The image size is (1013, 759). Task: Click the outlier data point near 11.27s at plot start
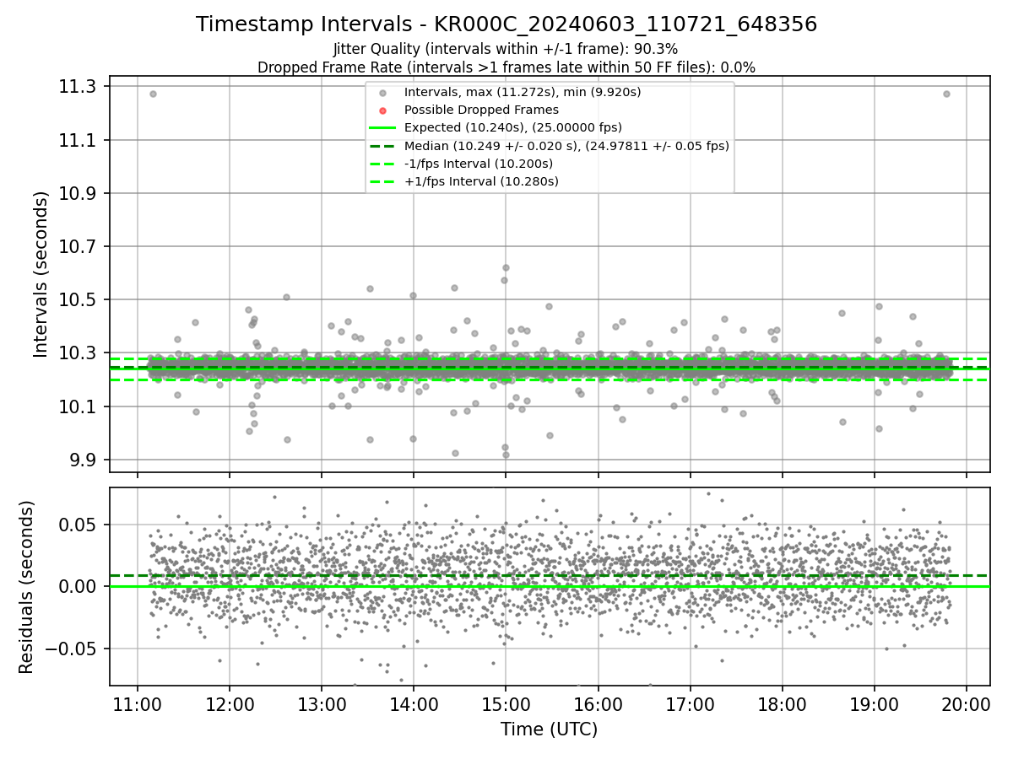click(153, 94)
